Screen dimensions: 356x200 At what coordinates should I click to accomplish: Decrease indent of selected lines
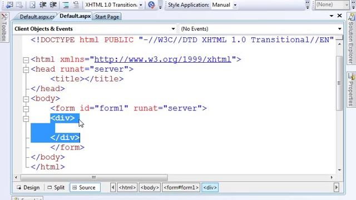[x=43, y=4]
